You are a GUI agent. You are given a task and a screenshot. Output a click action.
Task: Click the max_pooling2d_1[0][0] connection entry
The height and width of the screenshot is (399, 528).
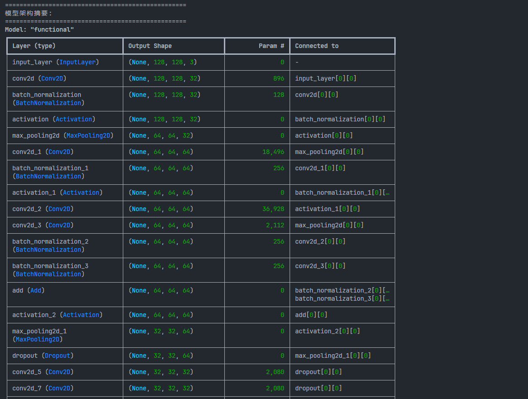(333, 356)
